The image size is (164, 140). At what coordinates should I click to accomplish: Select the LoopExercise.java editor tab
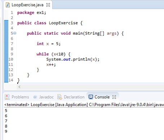point(28,5)
